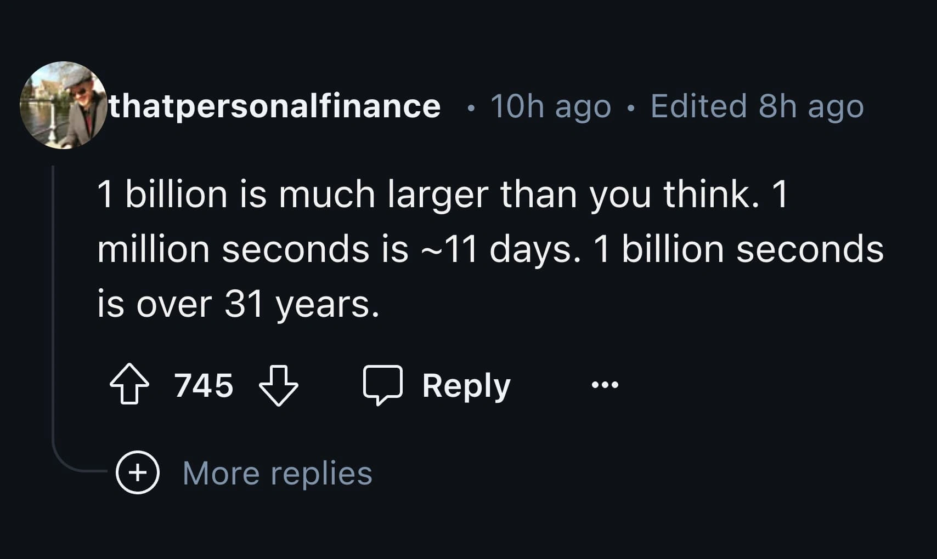Upvote the comment by thatpersonalfinance
Viewport: 937px width, 559px height.
tap(129, 384)
